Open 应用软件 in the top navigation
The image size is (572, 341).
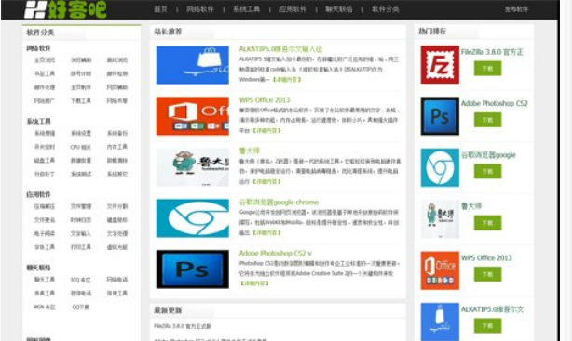tap(293, 9)
